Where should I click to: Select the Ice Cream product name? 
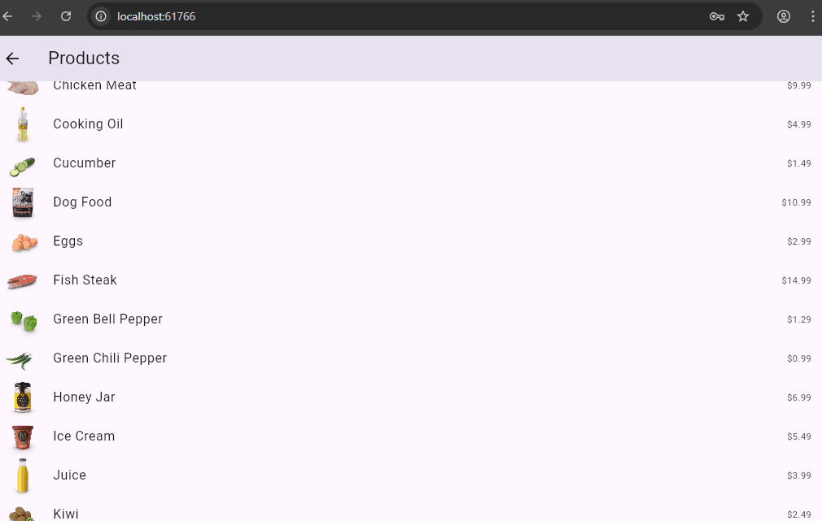click(x=84, y=436)
